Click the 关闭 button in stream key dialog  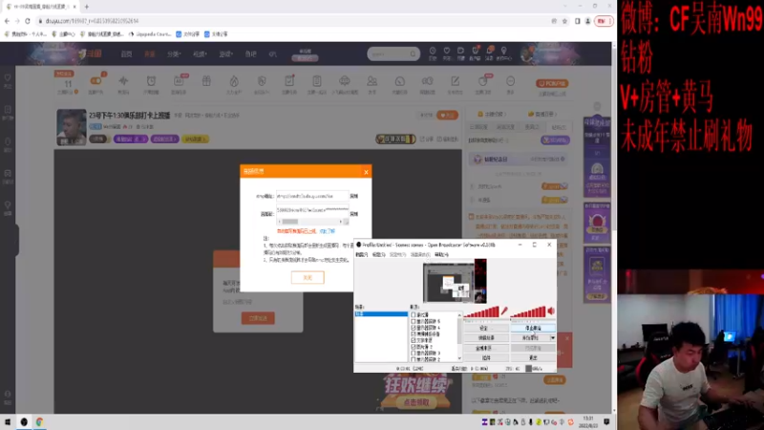point(308,277)
